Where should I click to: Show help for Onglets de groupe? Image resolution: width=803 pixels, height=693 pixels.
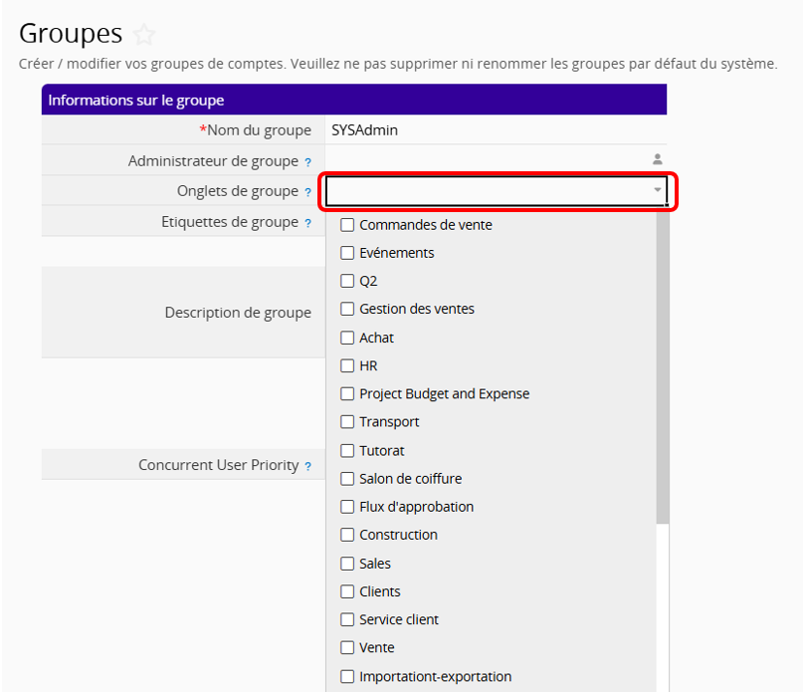click(x=307, y=192)
